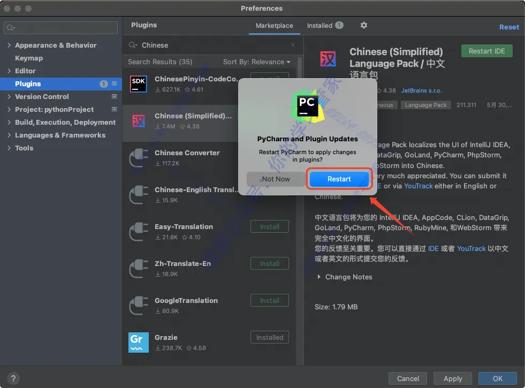This screenshot has width=525, height=388.
Task: Expand Project: pythonProject settings
Action: [x=9, y=110]
